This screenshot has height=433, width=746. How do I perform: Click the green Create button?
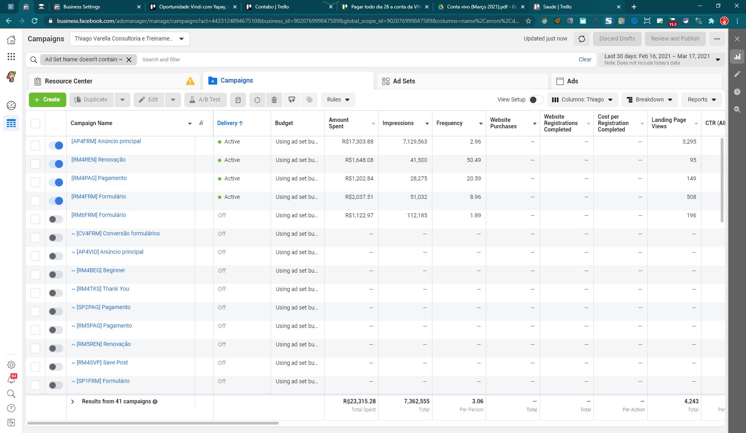coord(47,100)
